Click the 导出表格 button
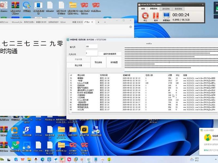Screen dimensions: 218x163 click(x=98, y=62)
